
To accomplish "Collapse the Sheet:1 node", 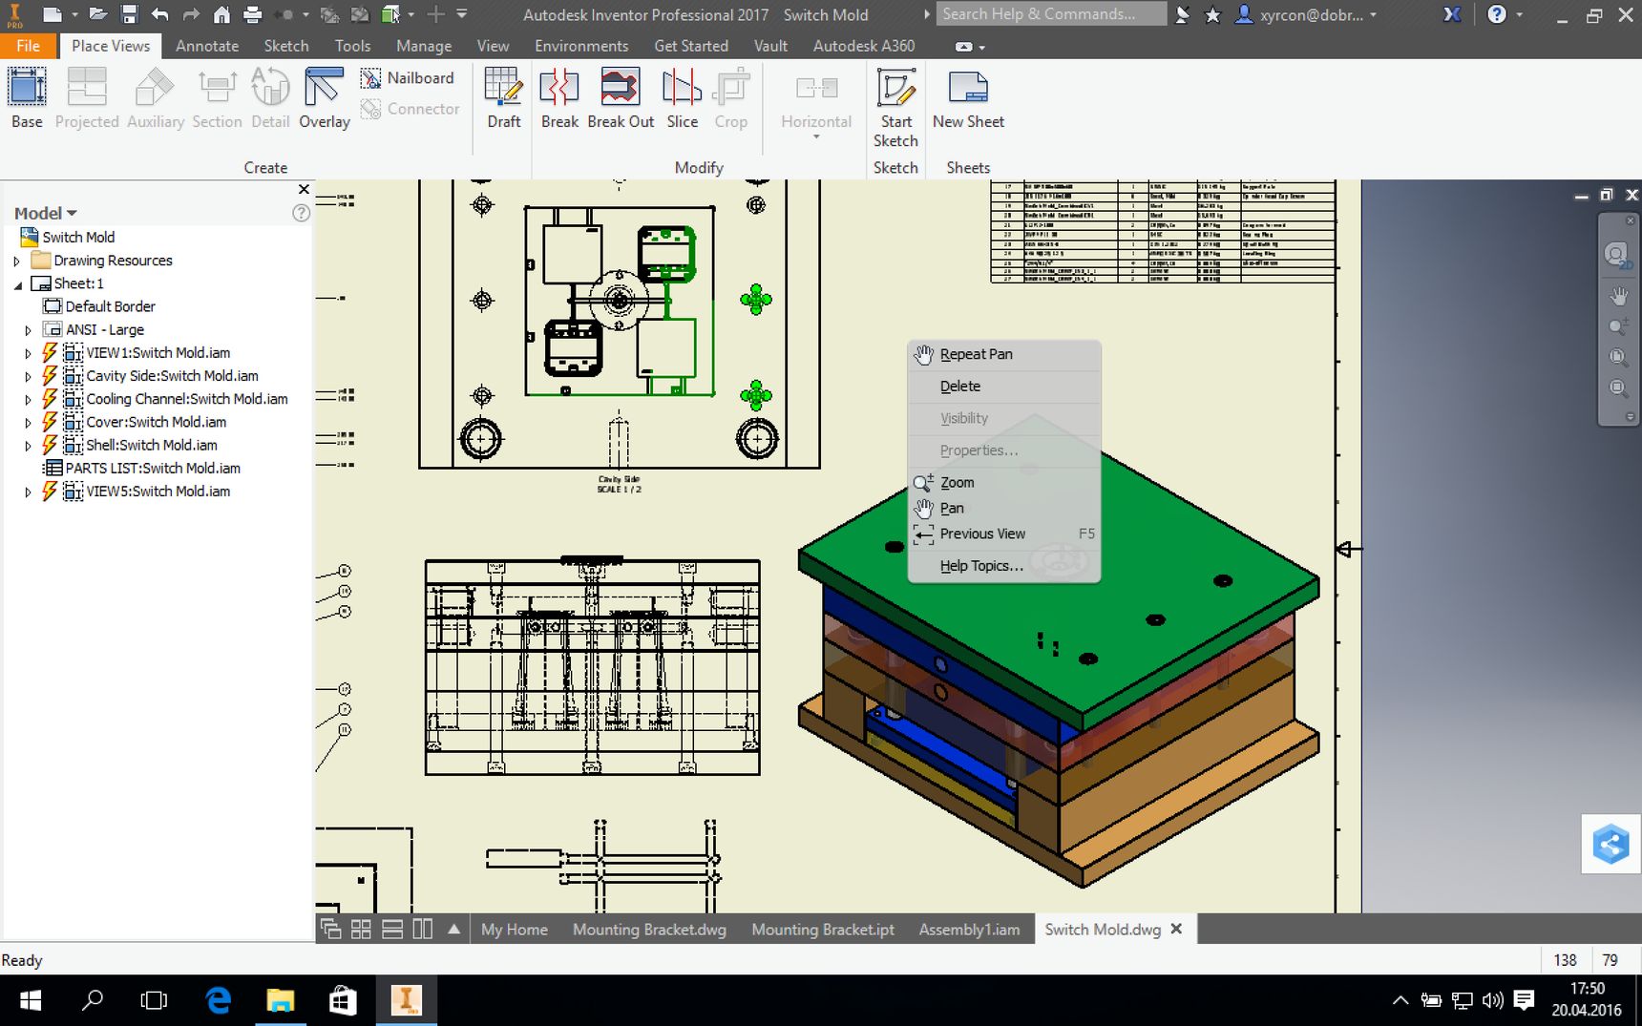I will click(17, 284).
